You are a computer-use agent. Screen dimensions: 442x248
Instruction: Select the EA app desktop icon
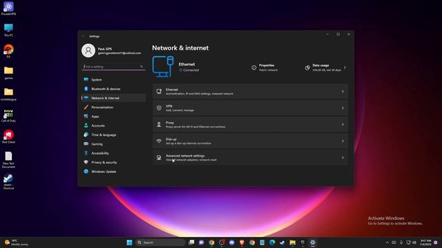coord(8,51)
